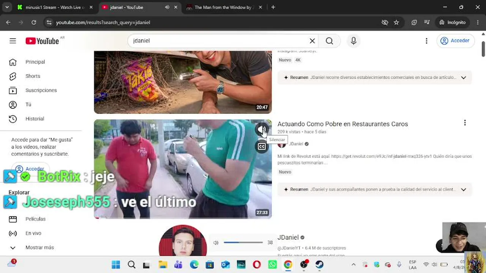Open Steam from the taskbar
Image resolution: width=486 pixels, height=273 pixels.
pyautogui.click(x=319, y=265)
